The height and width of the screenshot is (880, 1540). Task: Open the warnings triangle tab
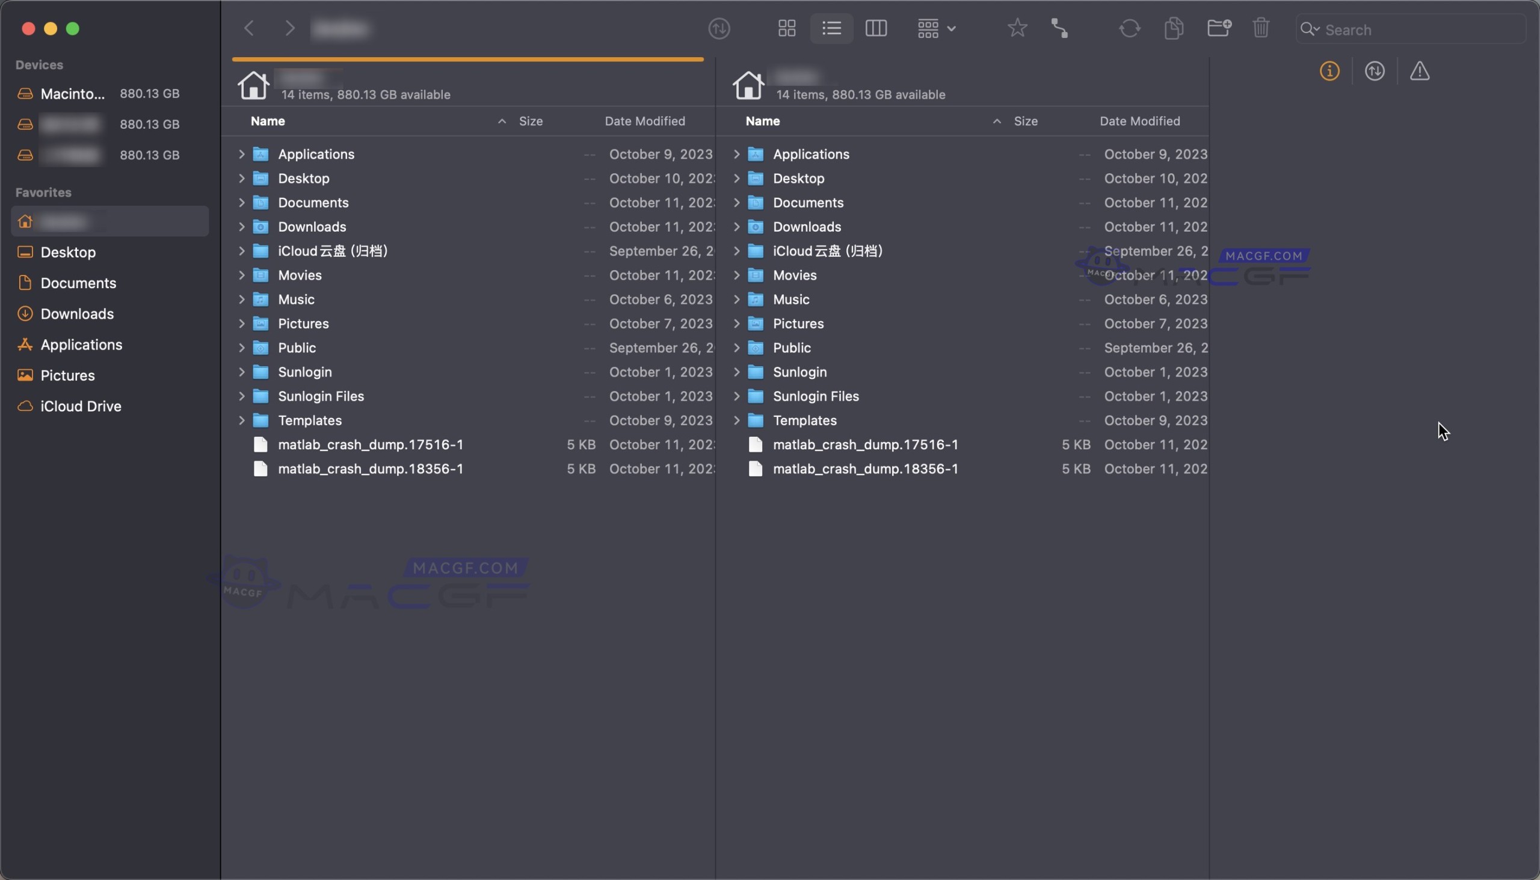click(1419, 72)
